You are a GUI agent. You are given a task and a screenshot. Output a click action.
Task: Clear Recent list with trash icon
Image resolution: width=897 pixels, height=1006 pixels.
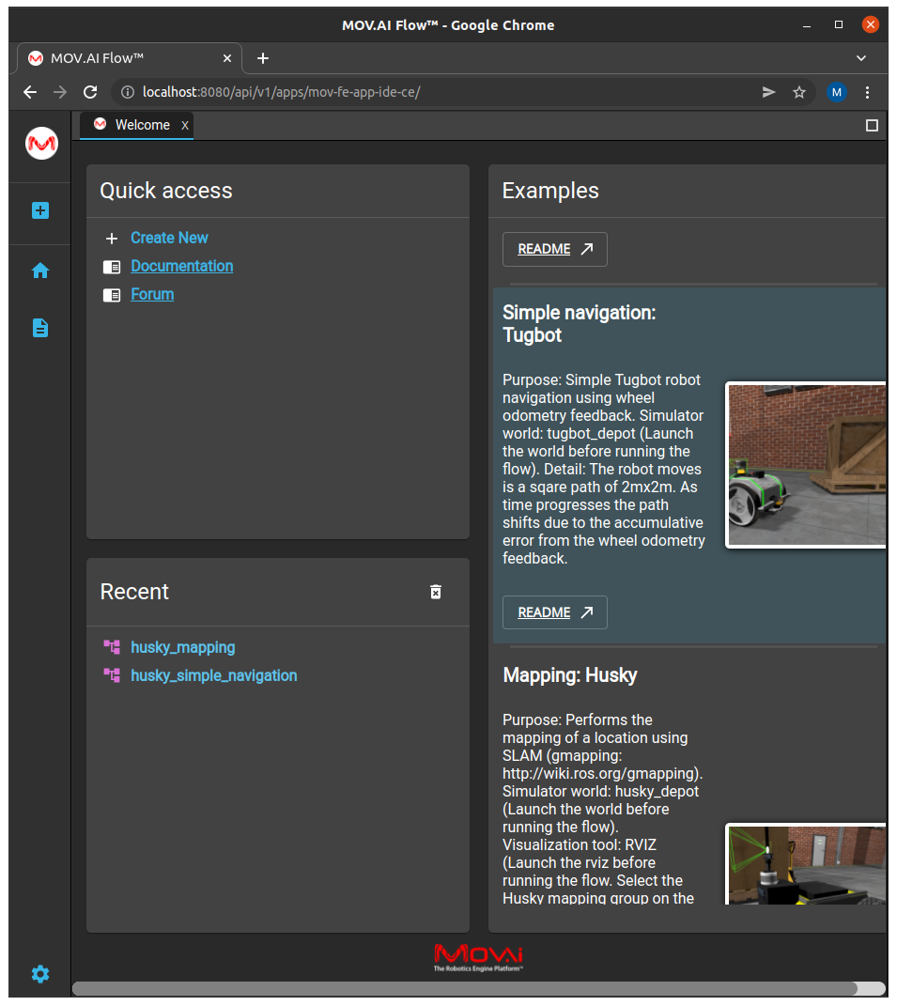click(436, 592)
